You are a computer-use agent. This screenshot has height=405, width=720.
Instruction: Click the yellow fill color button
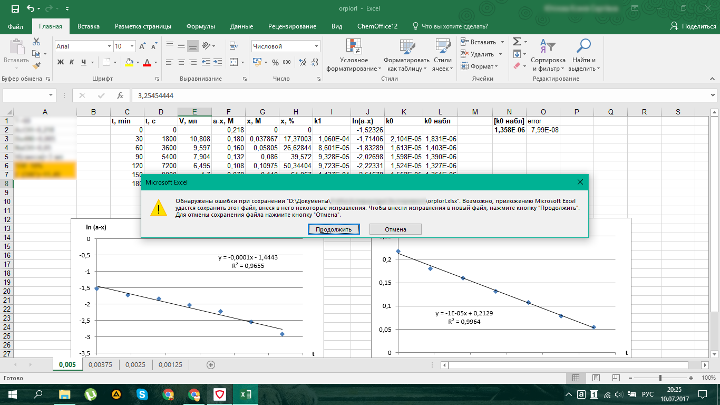130,62
